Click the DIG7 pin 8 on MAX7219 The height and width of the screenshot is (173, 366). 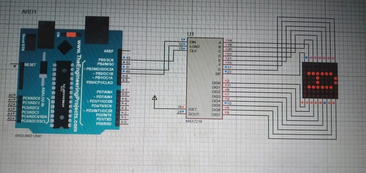click(x=216, y=114)
